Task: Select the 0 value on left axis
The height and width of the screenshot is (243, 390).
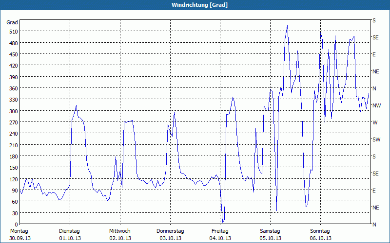Action: pyautogui.click(x=17, y=225)
